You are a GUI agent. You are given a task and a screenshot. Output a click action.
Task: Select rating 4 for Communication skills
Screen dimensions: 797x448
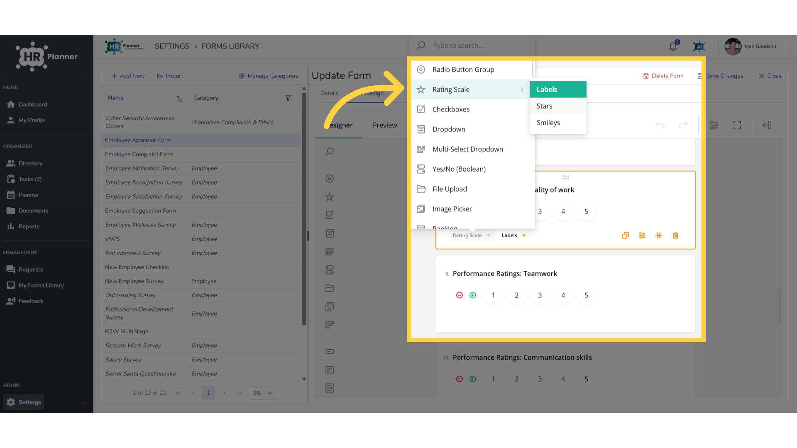[x=563, y=379]
